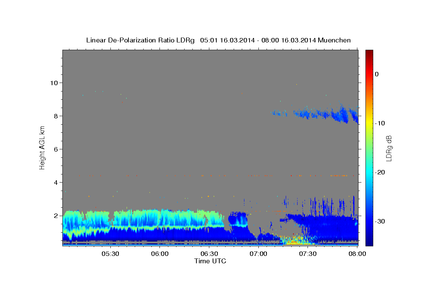The height and width of the screenshot is (295, 443).
Task: Click the colorbar value -10
Action: (380, 123)
